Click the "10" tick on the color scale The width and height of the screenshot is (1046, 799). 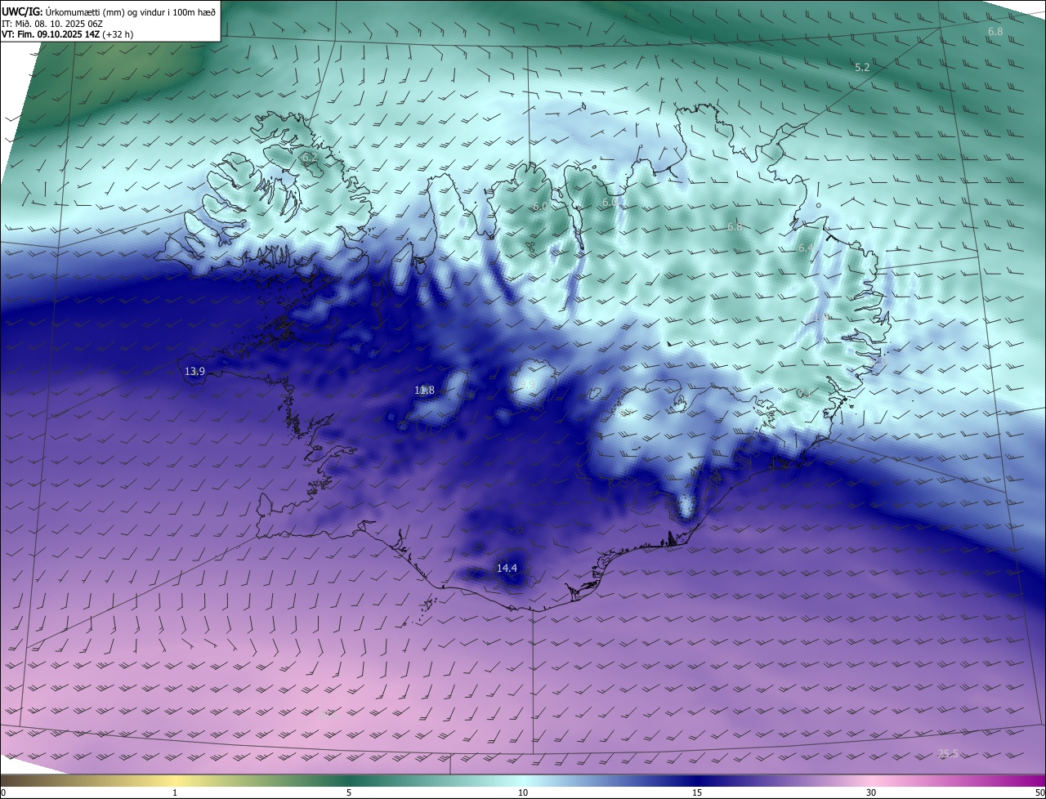(523, 792)
